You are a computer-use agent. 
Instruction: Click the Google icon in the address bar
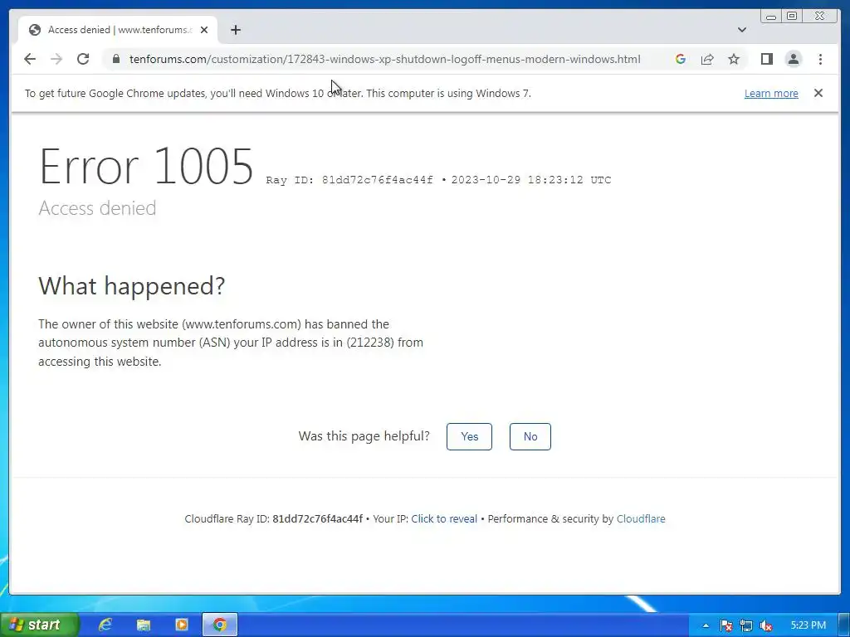(681, 59)
